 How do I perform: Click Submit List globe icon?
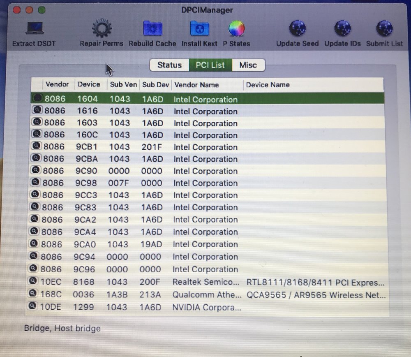pyautogui.click(x=385, y=28)
